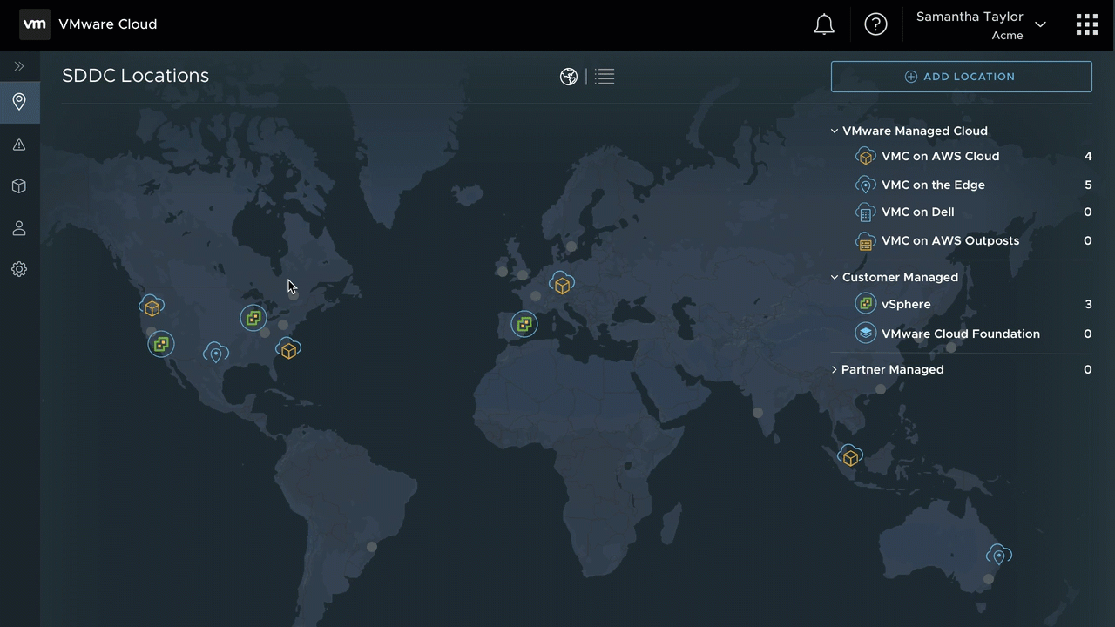Open the help question mark icon

click(875, 24)
